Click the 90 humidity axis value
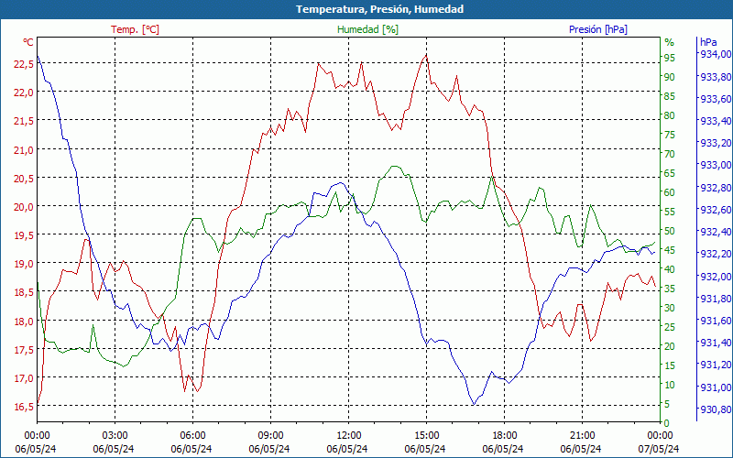Viewport: 733px width, 458px height. coord(670,77)
